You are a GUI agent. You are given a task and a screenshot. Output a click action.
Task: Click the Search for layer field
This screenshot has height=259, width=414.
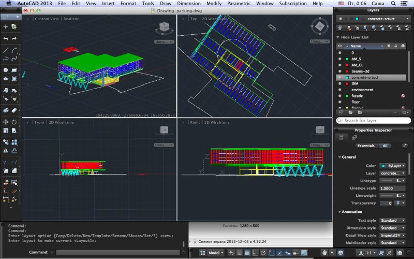373,121
